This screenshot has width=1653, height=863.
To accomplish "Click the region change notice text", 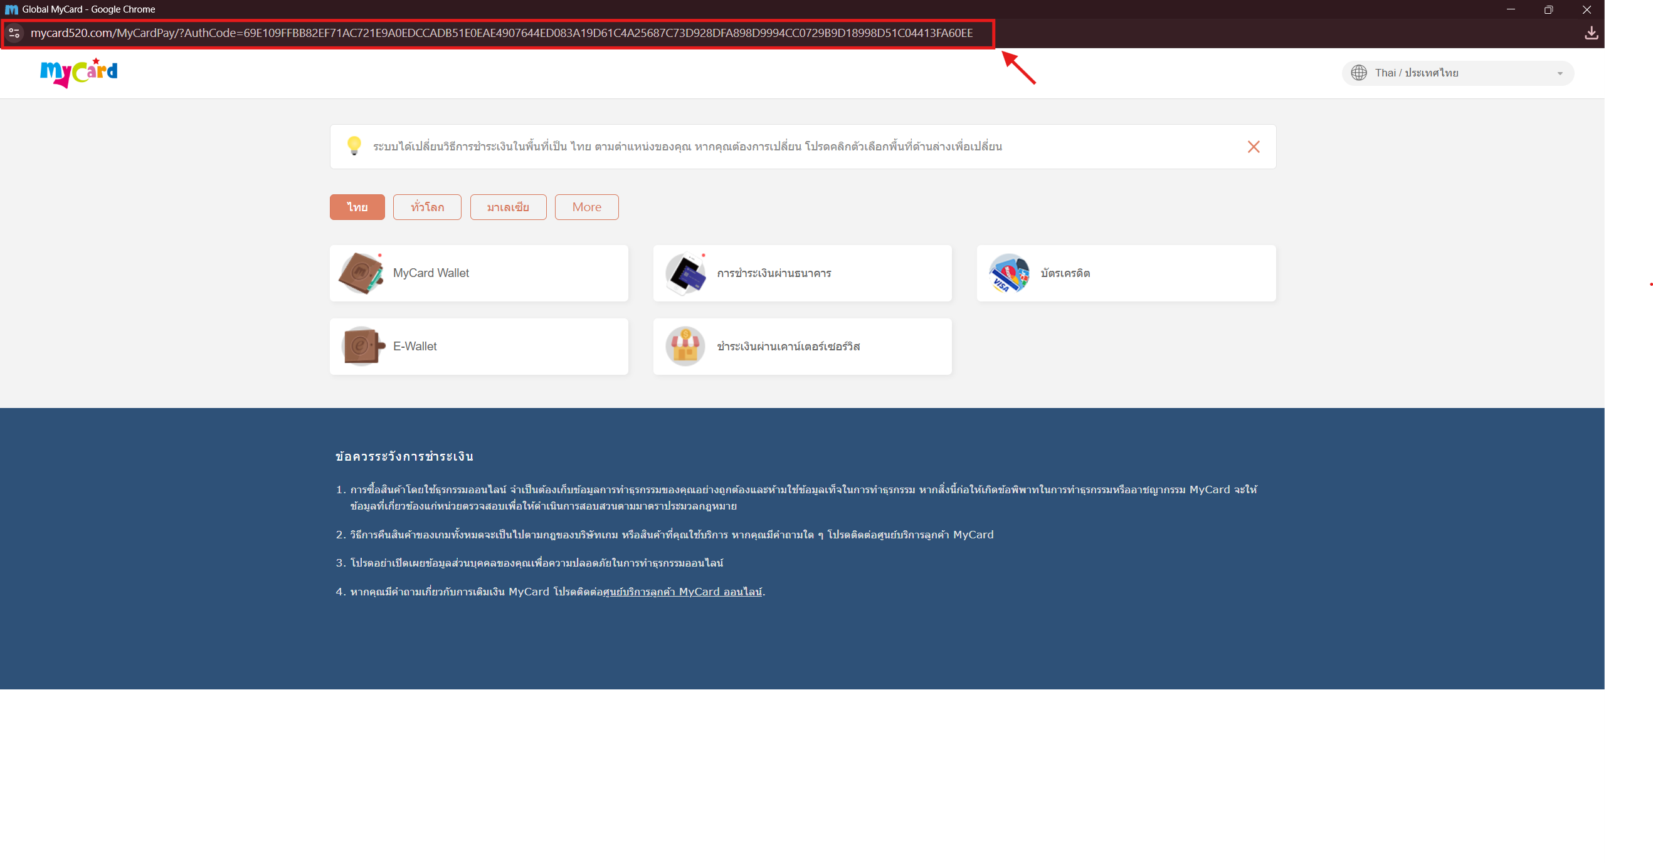I will point(687,147).
